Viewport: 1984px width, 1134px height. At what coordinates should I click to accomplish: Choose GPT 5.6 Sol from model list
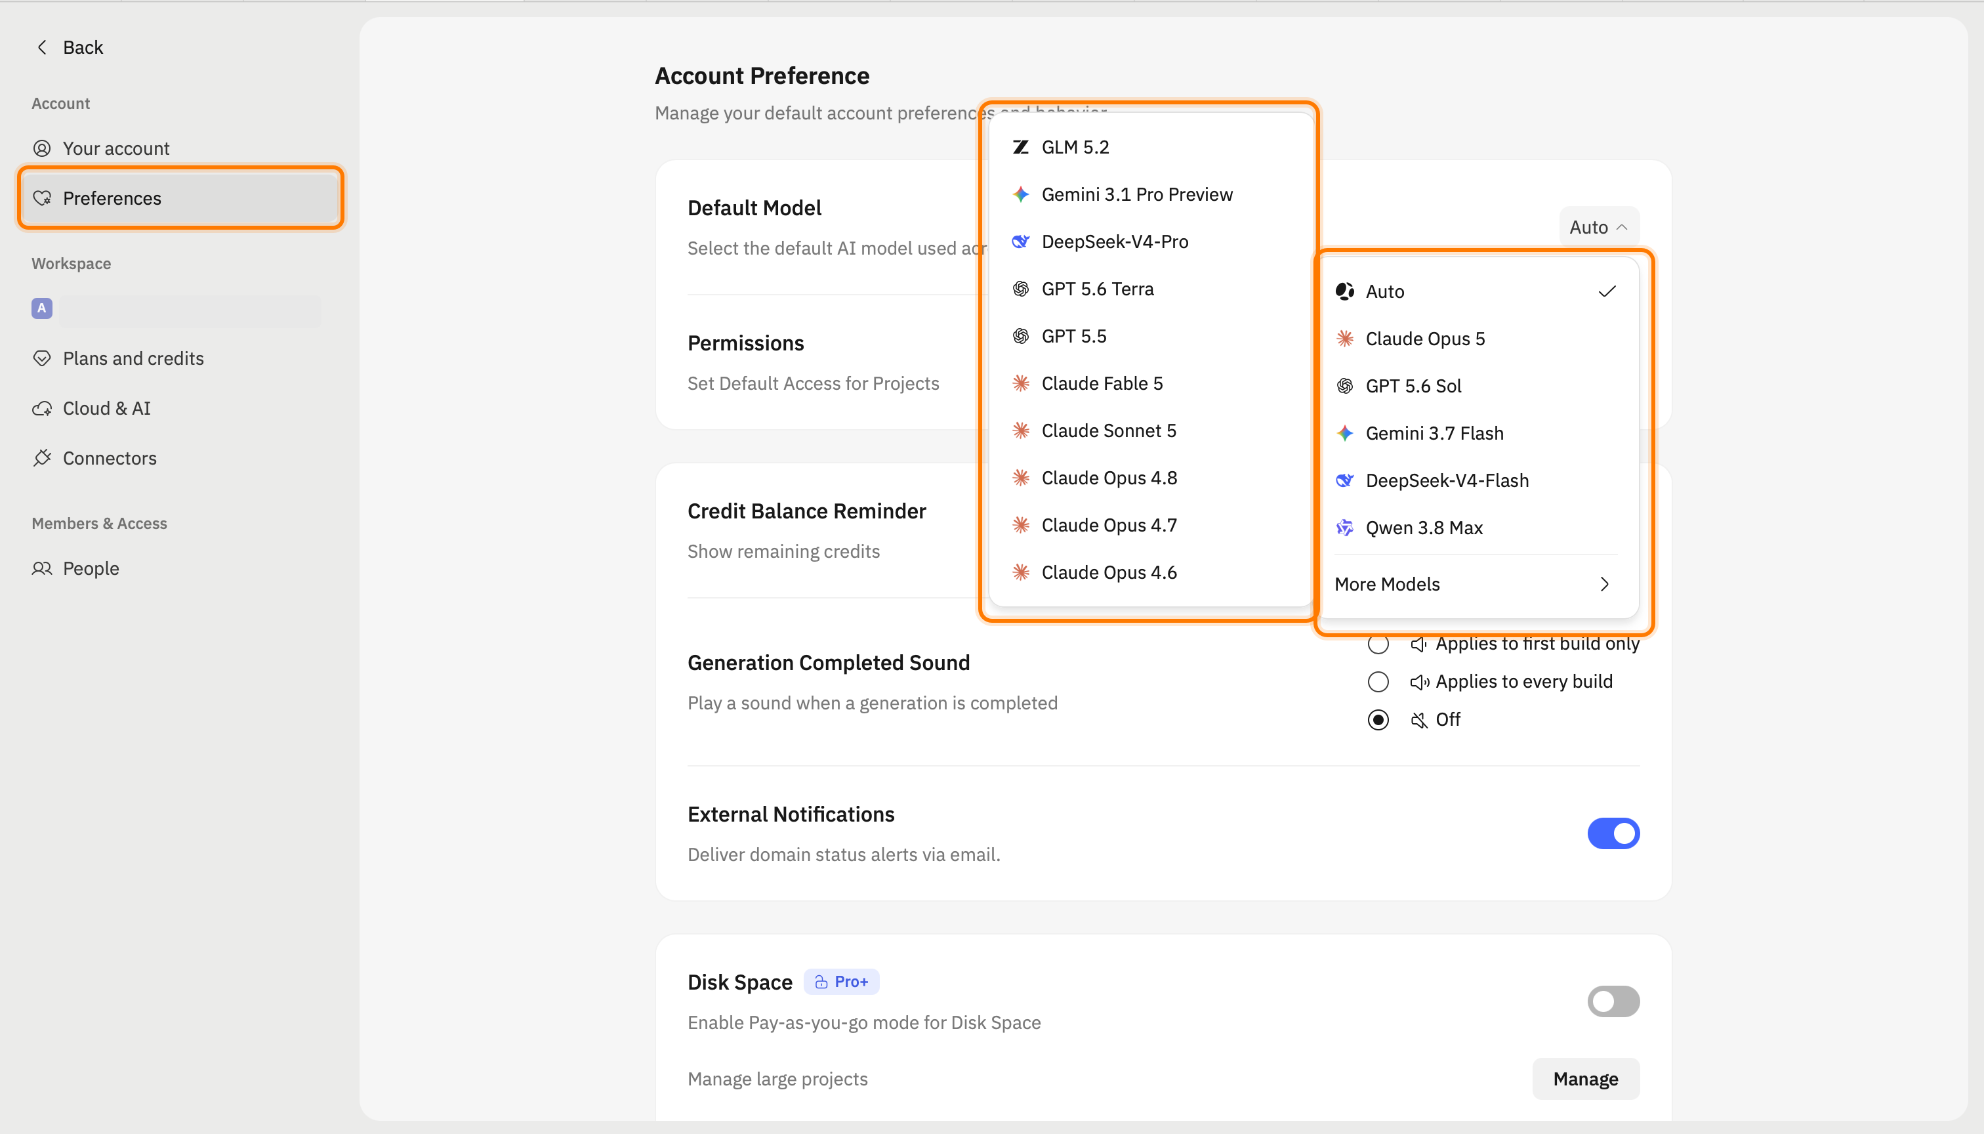point(1476,387)
